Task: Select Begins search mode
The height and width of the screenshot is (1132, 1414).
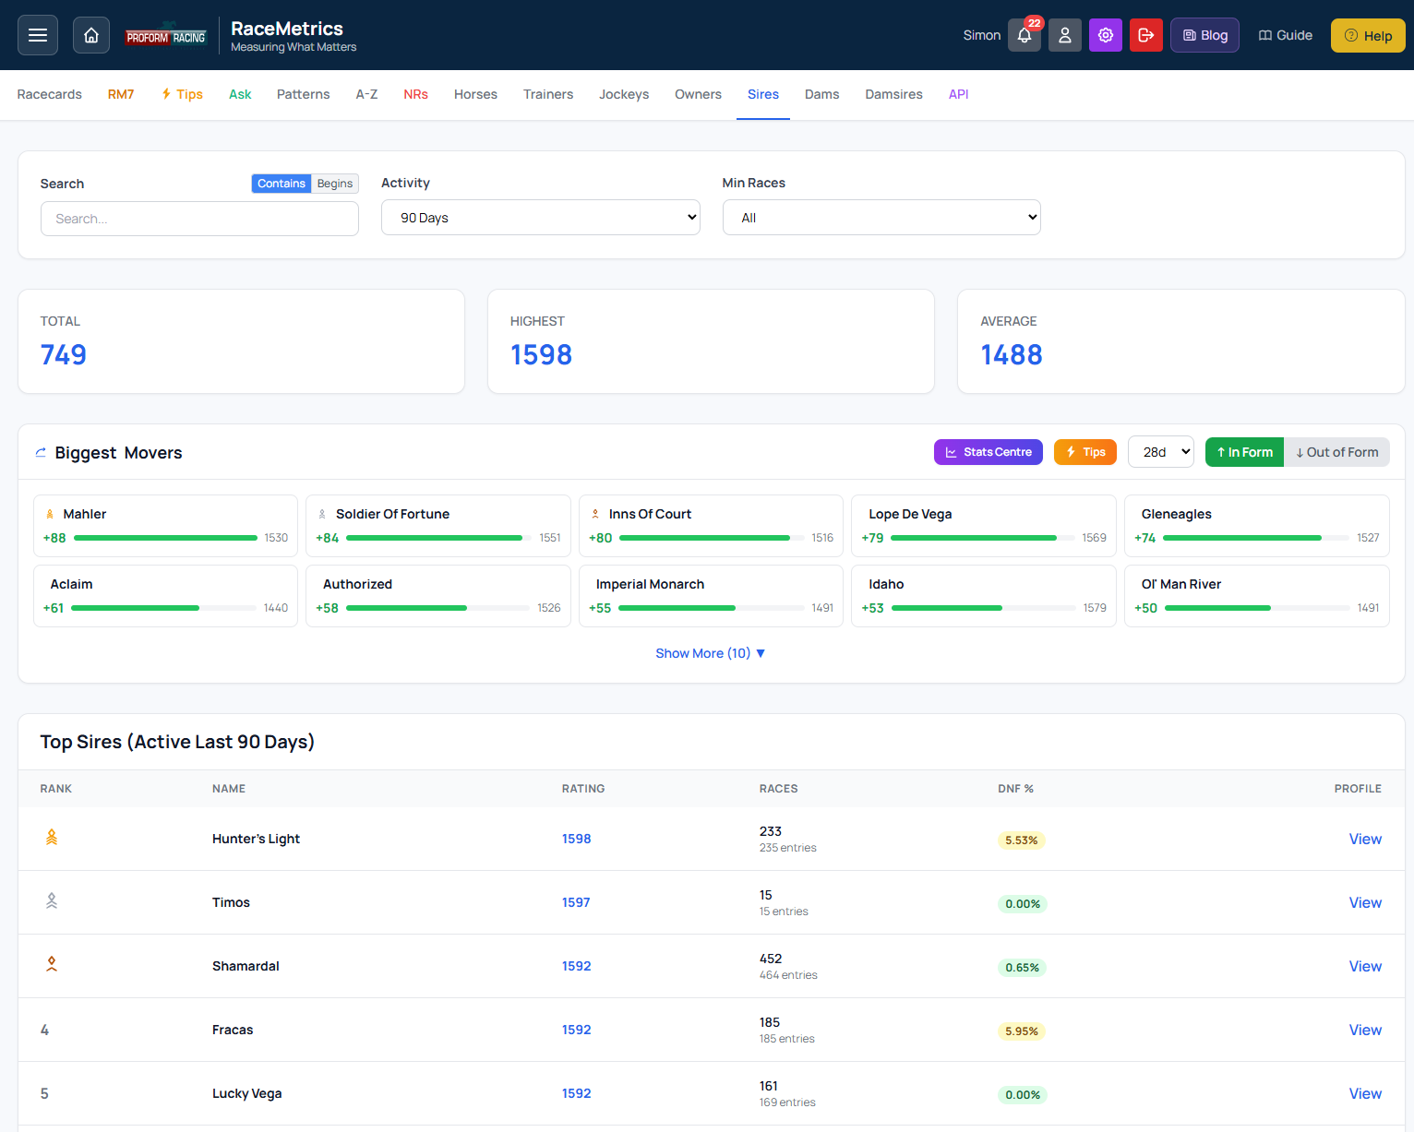Action: point(335,184)
